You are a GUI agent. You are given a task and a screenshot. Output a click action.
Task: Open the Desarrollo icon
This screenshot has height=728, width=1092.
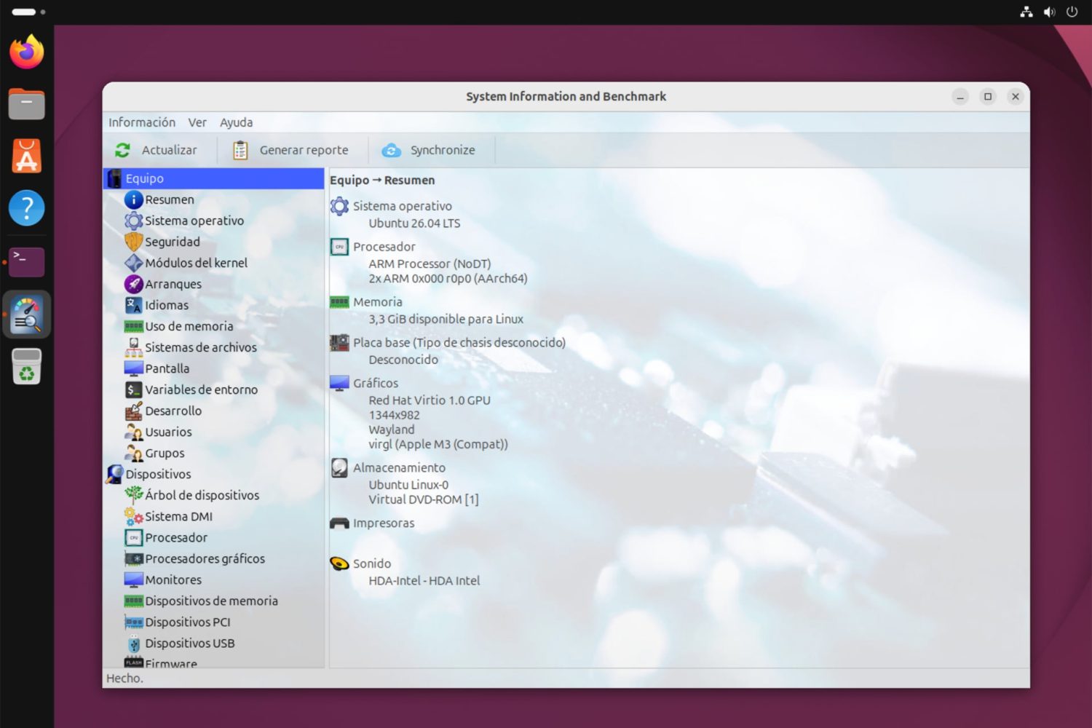tap(133, 411)
